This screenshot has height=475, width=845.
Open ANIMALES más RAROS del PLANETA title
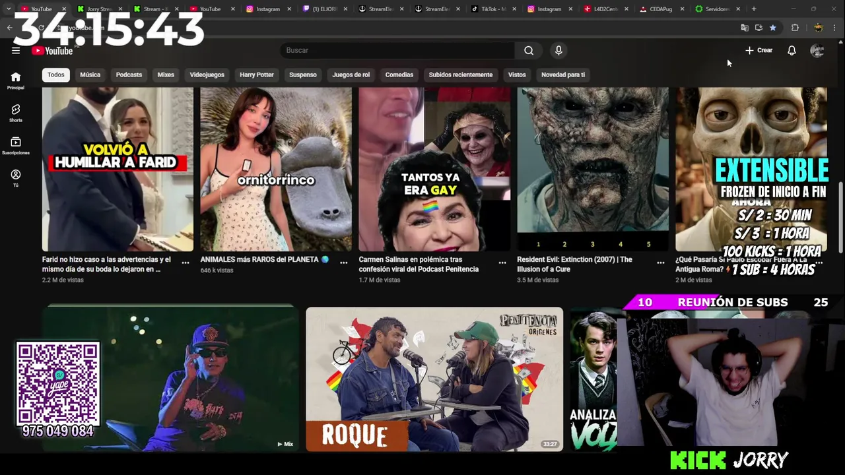pos(264,259)
